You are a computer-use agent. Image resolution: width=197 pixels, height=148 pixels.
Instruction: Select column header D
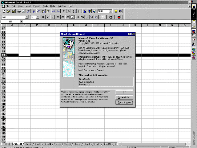[x=49, y=25]
